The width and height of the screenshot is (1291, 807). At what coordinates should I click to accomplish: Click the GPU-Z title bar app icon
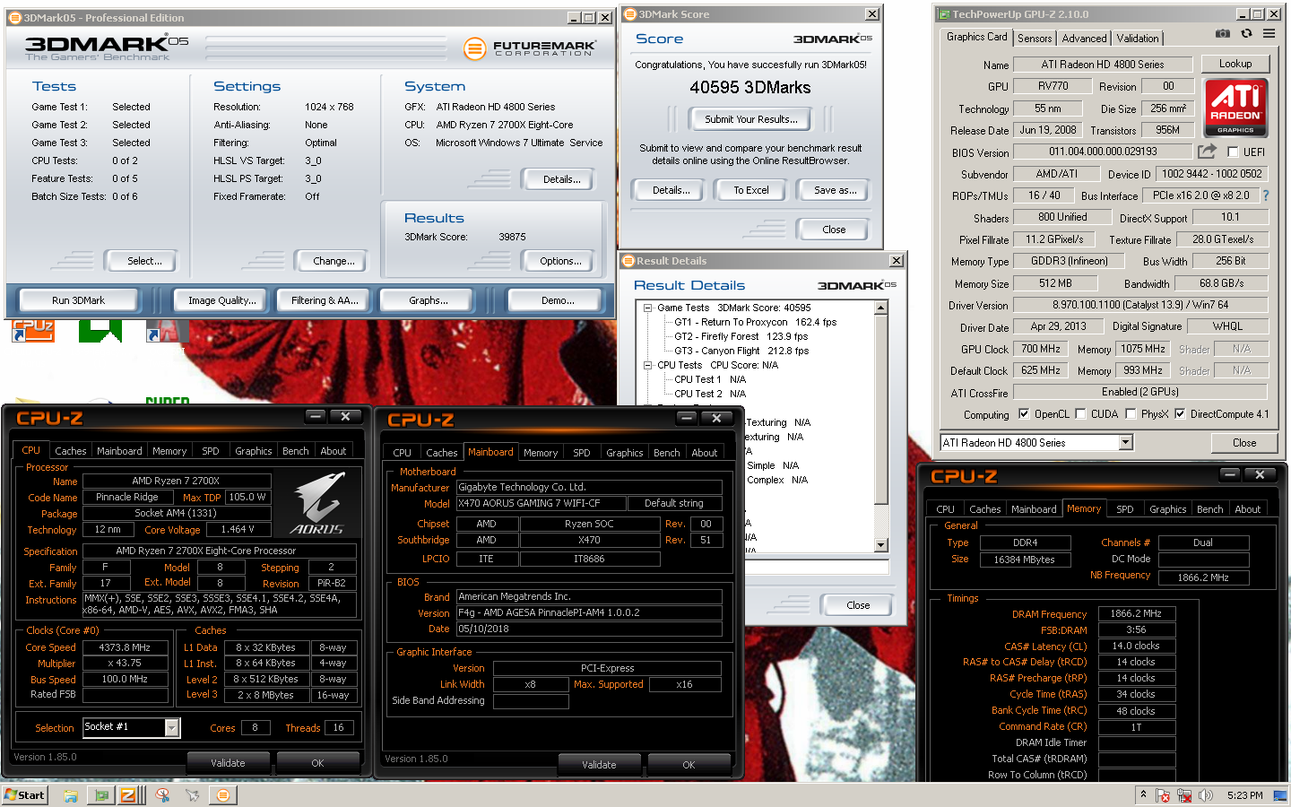(944, 14)
